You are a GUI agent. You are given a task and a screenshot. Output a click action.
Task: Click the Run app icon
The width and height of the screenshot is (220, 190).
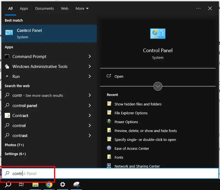[7, 76]
